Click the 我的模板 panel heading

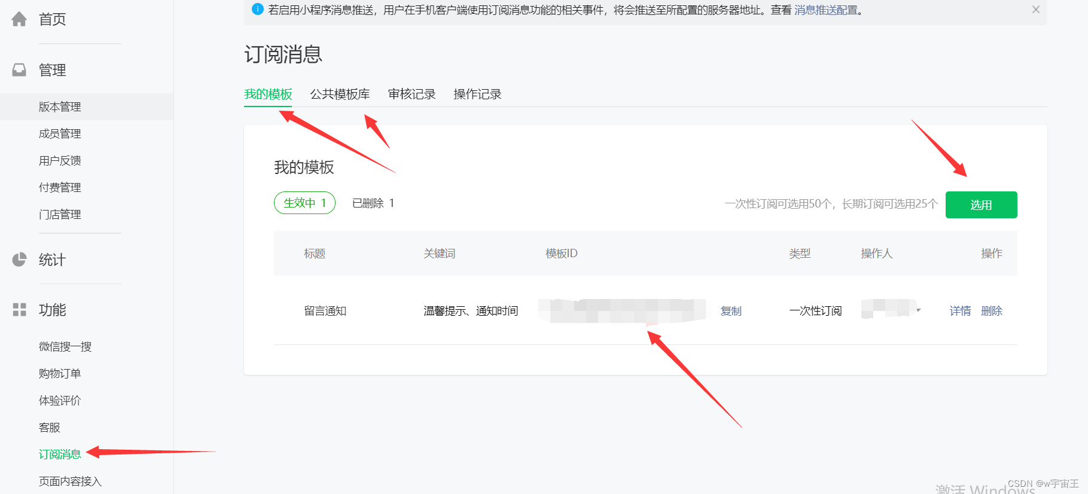(x=304, y=167)
